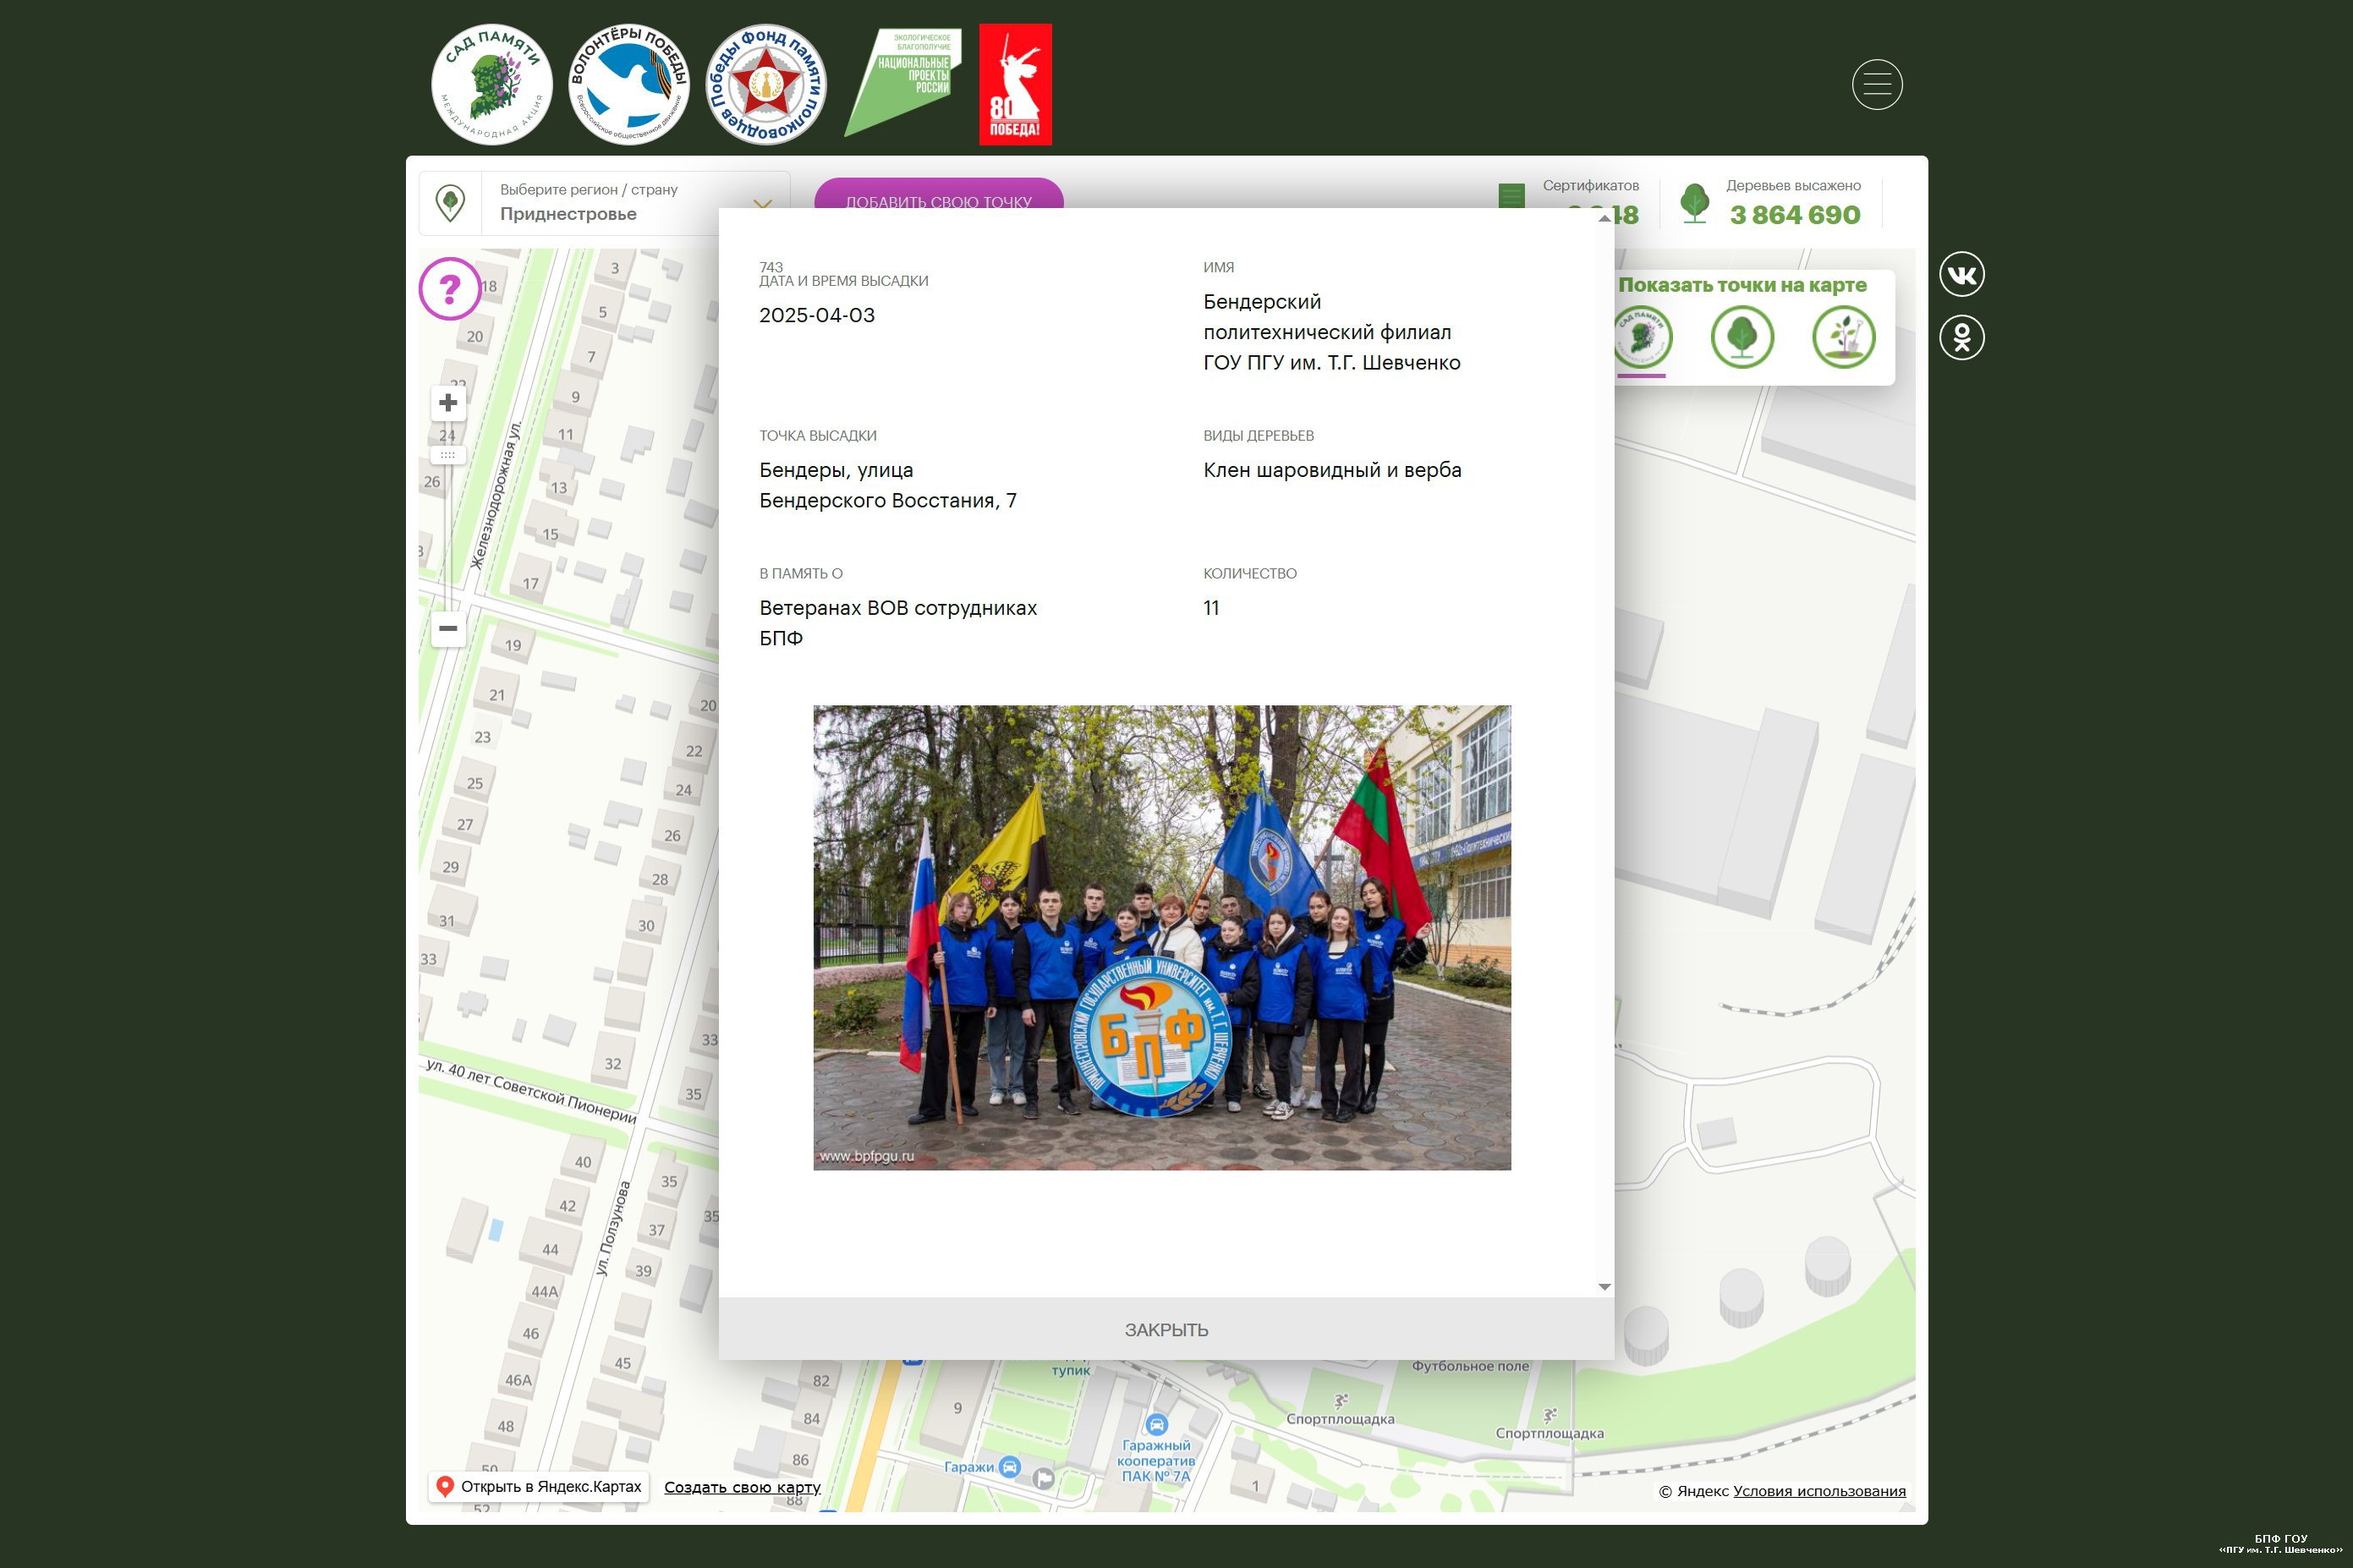This screenshot has width=2353, height=1568.
Task: Show green tree points on map
Action: point(1742,338)
